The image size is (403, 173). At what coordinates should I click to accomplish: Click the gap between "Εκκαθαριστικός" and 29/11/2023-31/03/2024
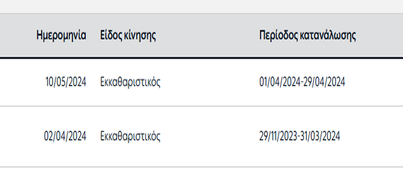[210, 136]
